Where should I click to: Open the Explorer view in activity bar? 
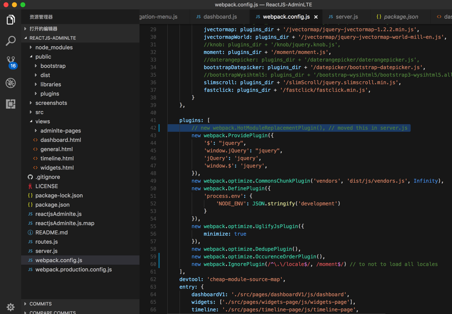11,20
